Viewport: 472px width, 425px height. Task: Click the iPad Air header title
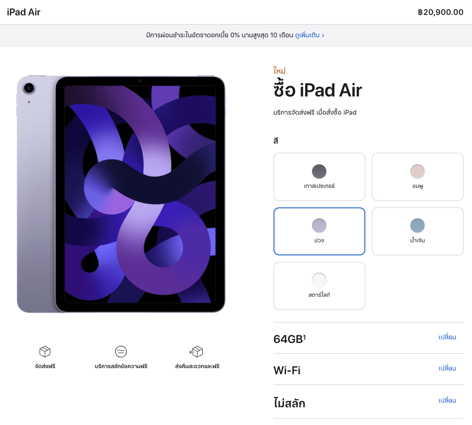pos(23,12)
